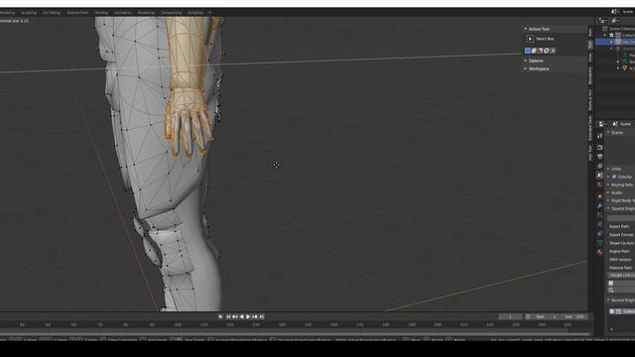Choose the first (blue) selection mode icon
635x357 pixels.
coord(527,51)
